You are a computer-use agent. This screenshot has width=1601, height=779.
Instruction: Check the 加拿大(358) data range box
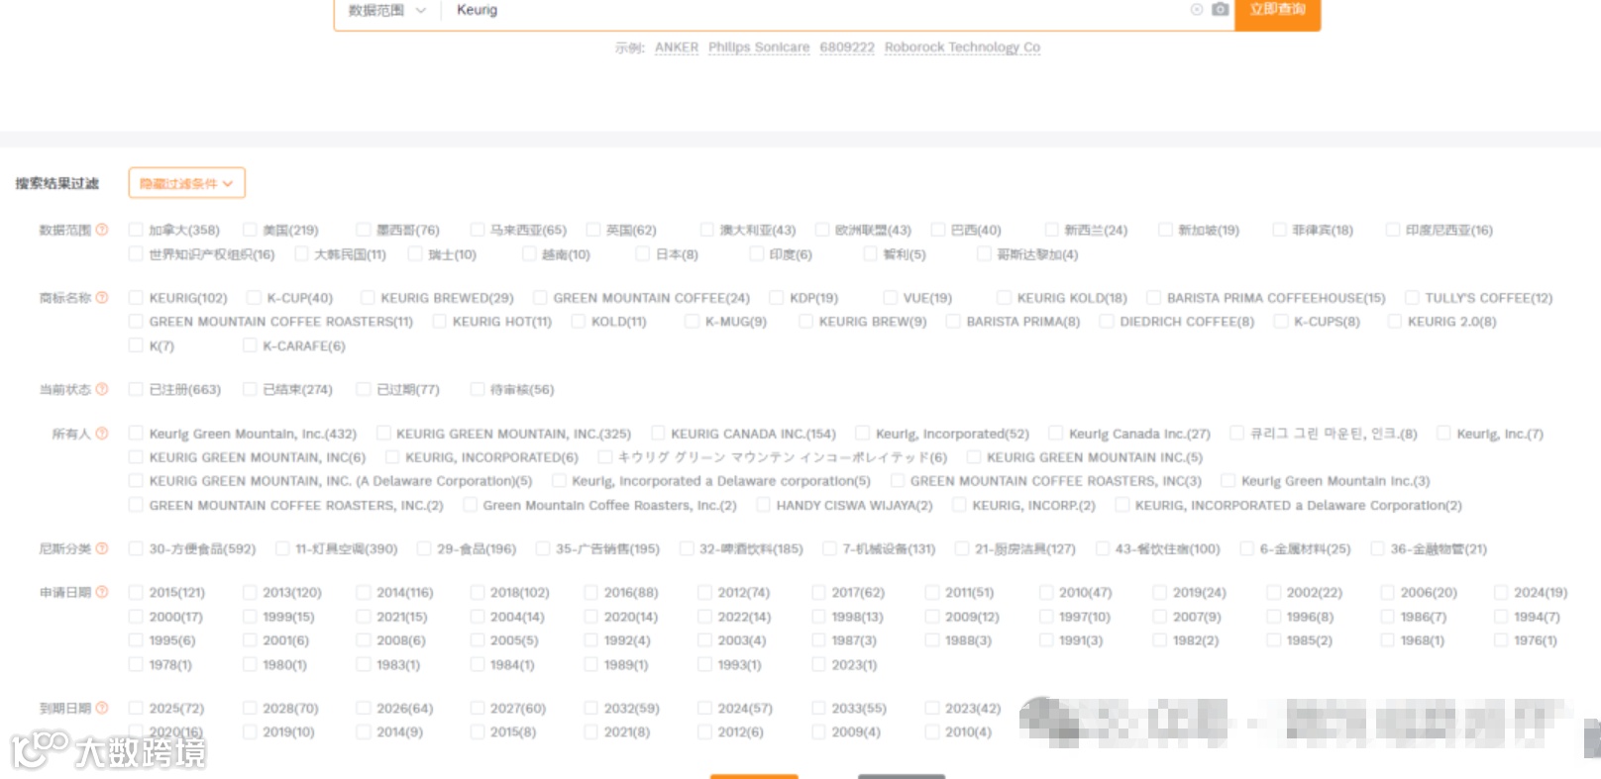click(136, 230)
